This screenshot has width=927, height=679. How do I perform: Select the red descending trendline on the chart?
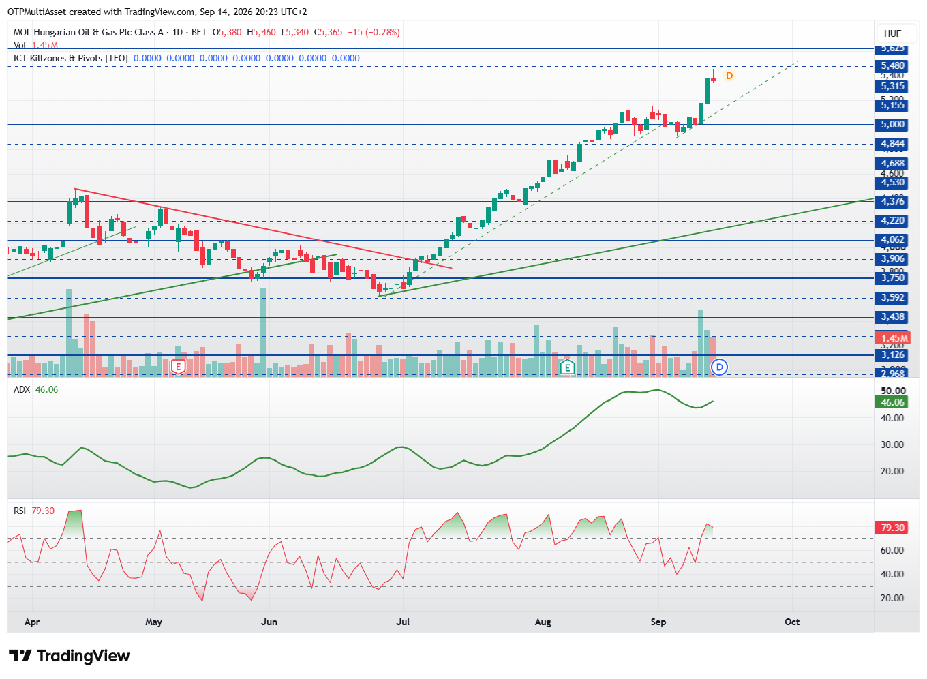[x=262, y=228]
